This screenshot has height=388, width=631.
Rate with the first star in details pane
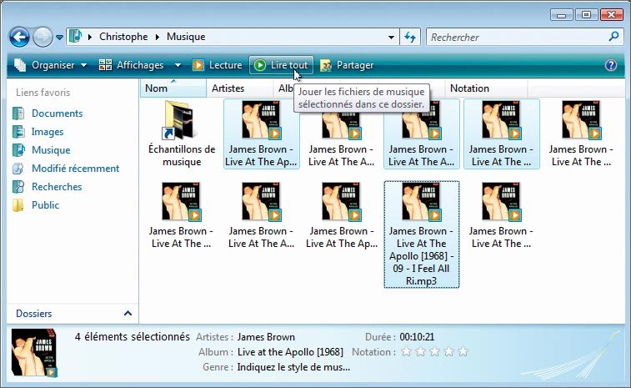tap(407, 352)
